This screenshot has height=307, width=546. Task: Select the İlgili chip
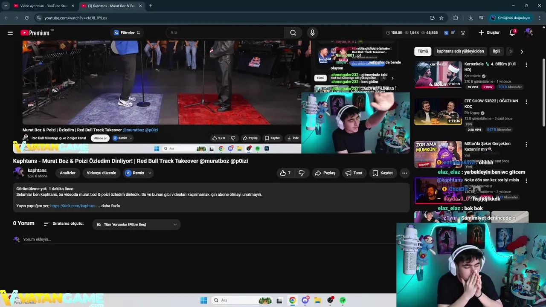tap(497, 51)
